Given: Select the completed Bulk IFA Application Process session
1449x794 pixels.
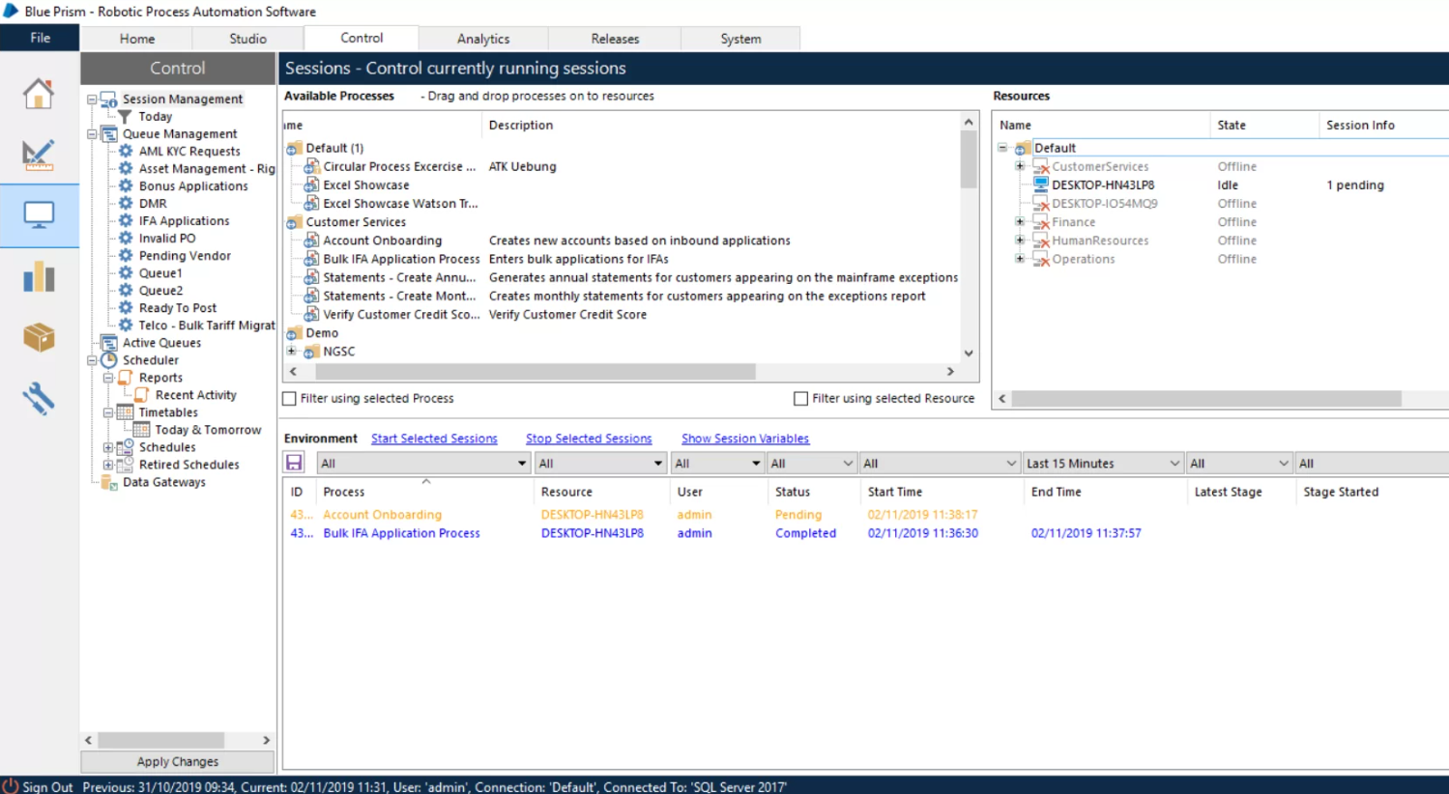Looking at the screenshot, I should (866, 533).
